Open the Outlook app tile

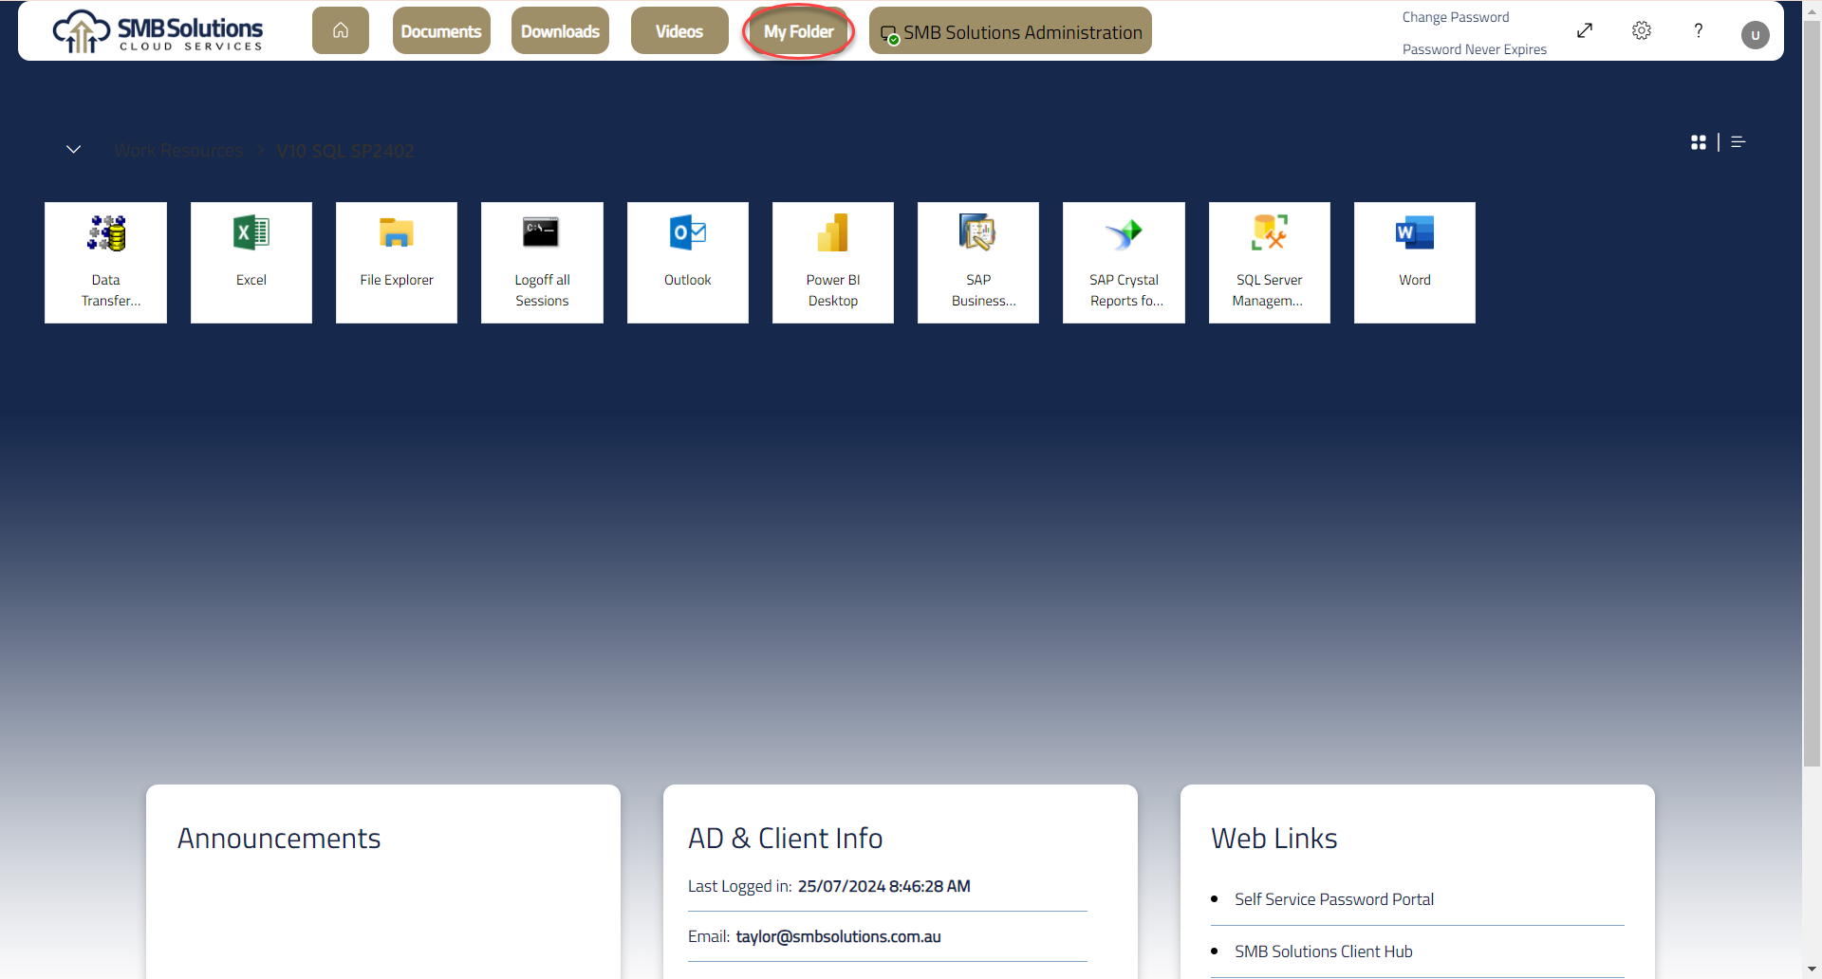(x=687, y=262)
